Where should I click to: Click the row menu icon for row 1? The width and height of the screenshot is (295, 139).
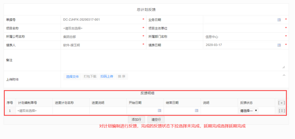(281, 111)
